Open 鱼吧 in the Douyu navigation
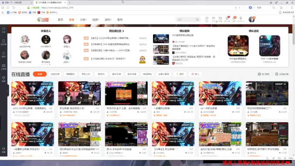Viewport: 295px width, 166px height. pyautogui.click(x=120, y=20)
